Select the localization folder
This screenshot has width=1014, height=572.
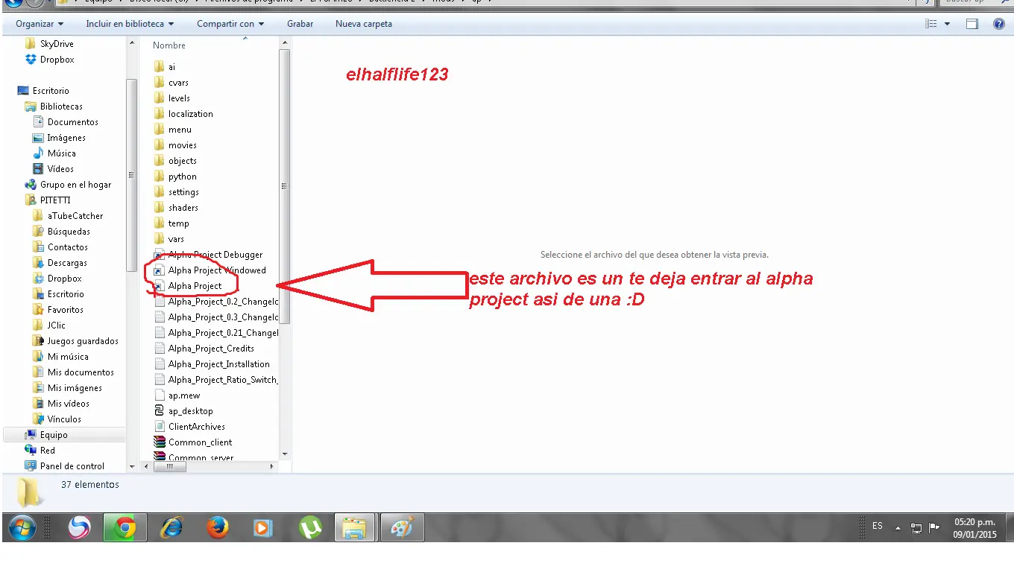[x=190, y=114]
